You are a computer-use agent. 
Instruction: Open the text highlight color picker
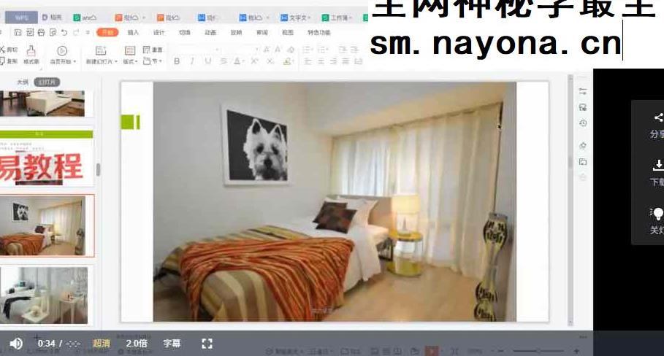[288, 61]
